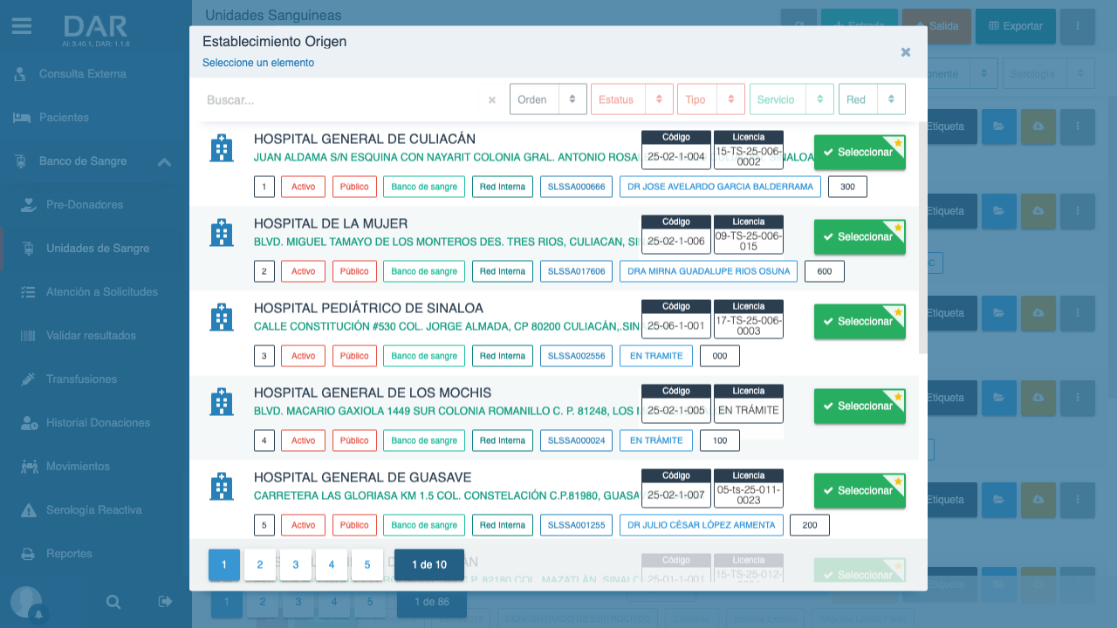
Task: Click the 'DR JULIO CÉSAR LÓPEZ ARMENTA' tag
Action: tap(701, 525)
